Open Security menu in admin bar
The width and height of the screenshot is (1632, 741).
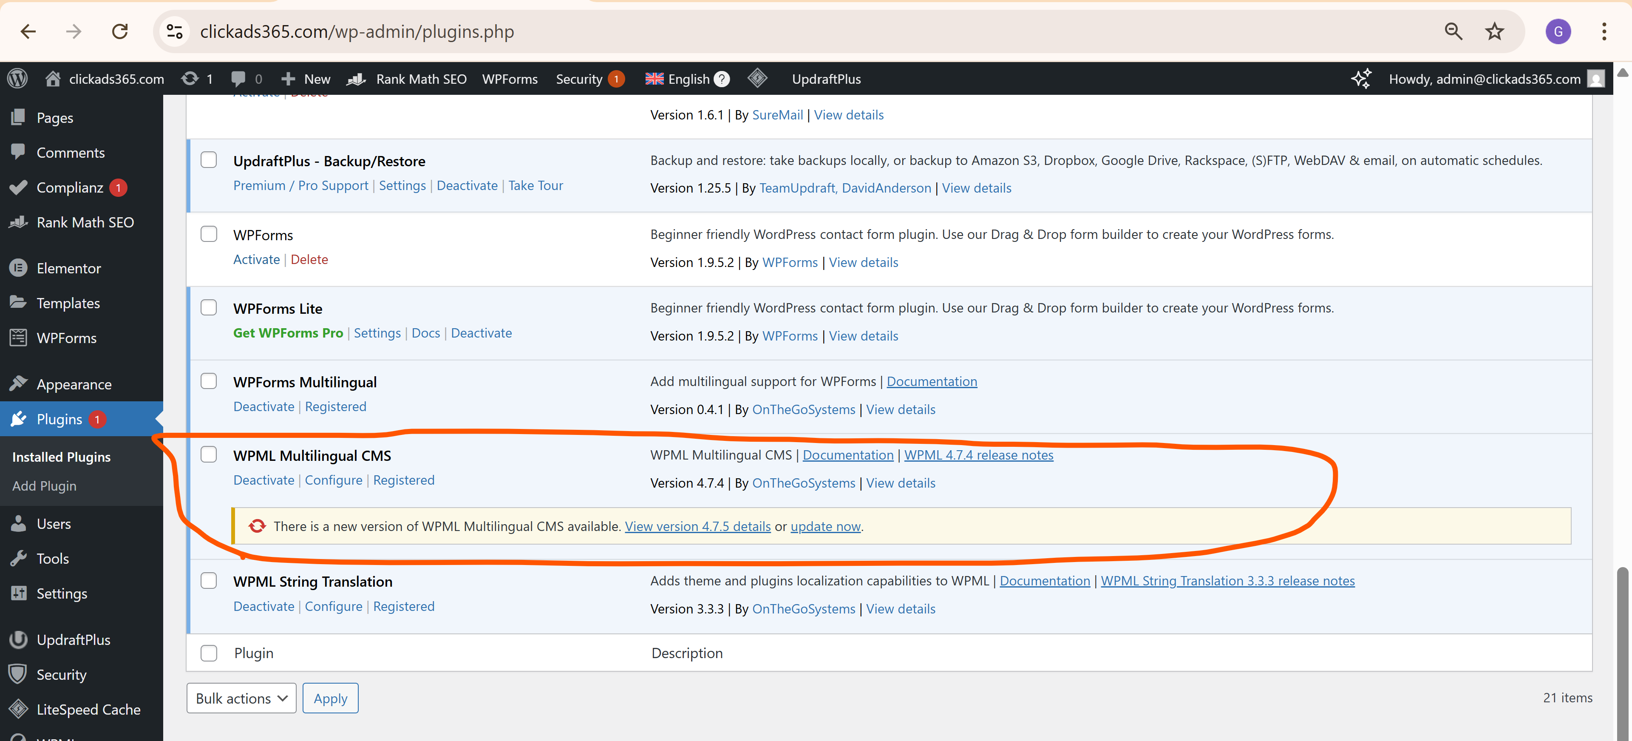coord(590,79)
